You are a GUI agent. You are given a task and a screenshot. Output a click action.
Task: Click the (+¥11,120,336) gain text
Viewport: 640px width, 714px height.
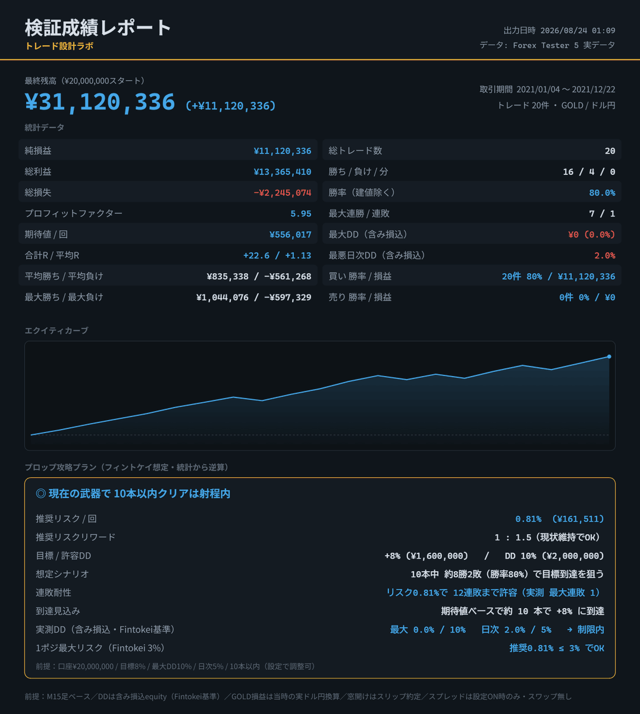231,106
